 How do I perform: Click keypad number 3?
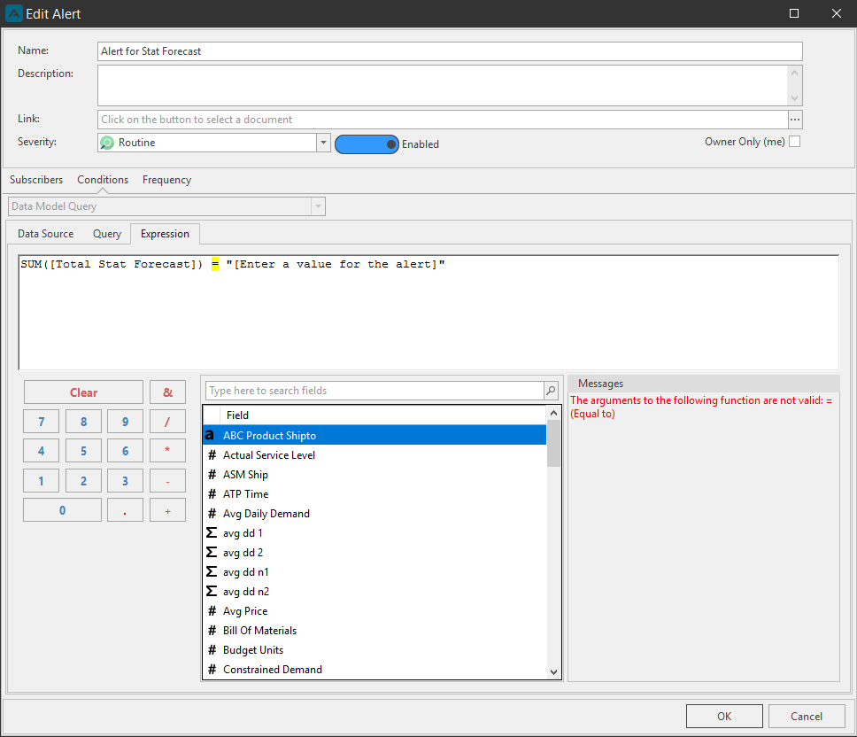click(125, 481)
